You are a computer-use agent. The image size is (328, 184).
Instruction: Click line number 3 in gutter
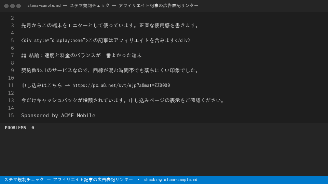pyautogui.click(x=12, y=26)
